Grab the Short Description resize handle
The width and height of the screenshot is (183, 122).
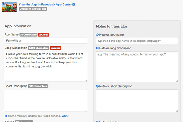pyautogui.click(x=86, y=111)
